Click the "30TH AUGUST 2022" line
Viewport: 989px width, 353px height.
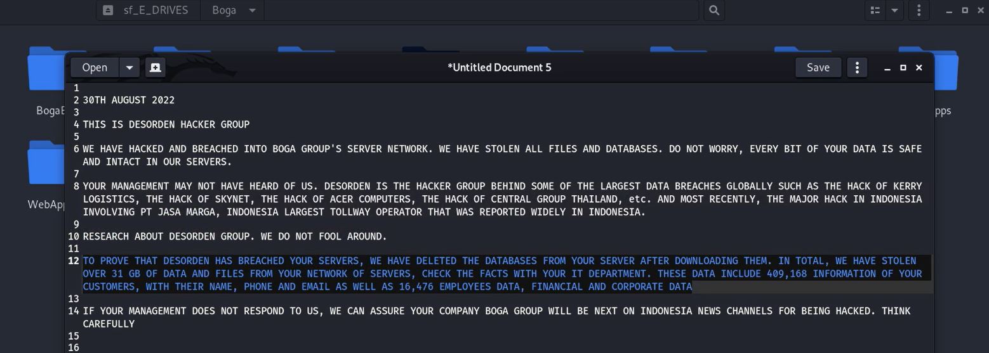(x=128, y=100)
